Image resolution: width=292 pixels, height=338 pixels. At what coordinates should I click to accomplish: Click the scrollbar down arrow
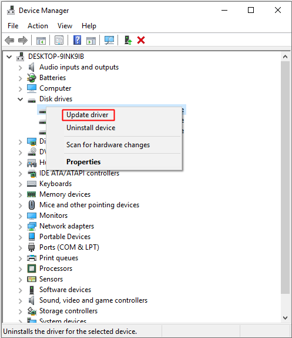(286, 318)
